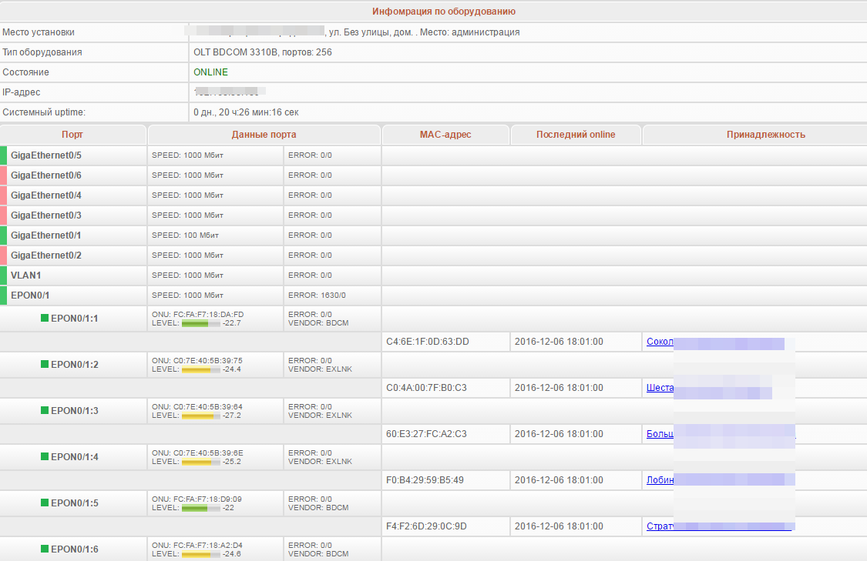Open the Шеста subscriber link
The image size is (867, 561).
(x=660, y=388)
